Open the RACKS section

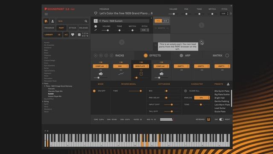point(119,56)
